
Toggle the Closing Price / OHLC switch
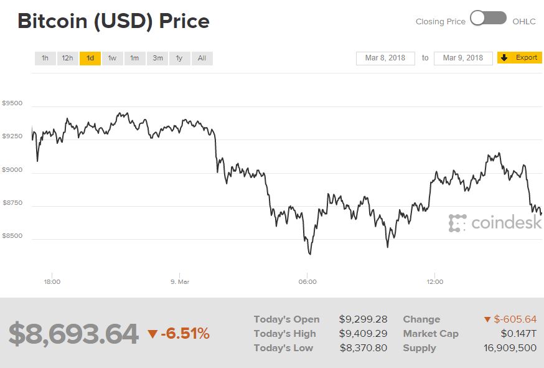point(489,19)
